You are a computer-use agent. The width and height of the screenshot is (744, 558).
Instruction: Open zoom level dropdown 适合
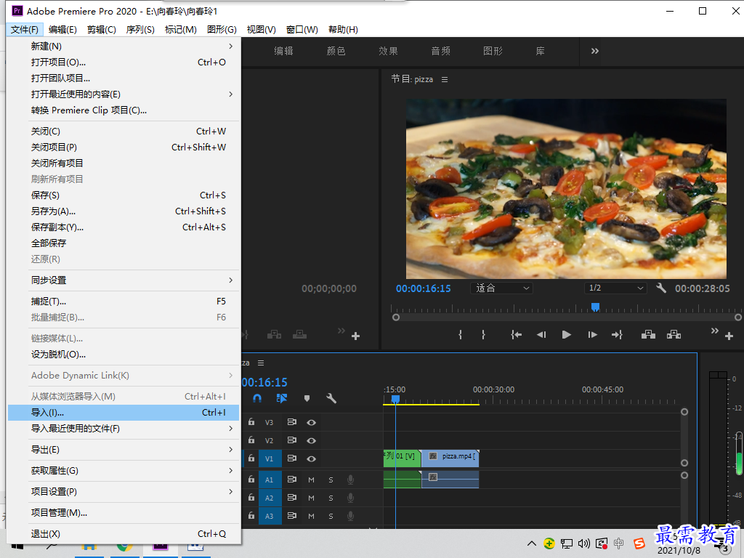click(501, 288)
